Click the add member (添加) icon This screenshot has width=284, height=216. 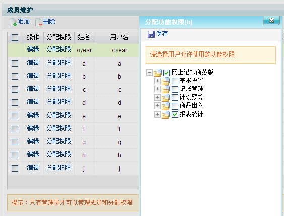[13, 22]
